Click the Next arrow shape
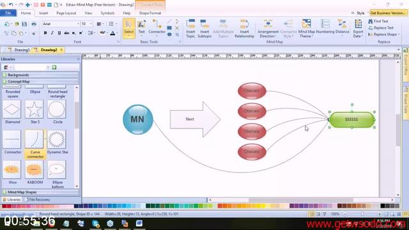This screenshot has width=409, height=230. (195, 119)
